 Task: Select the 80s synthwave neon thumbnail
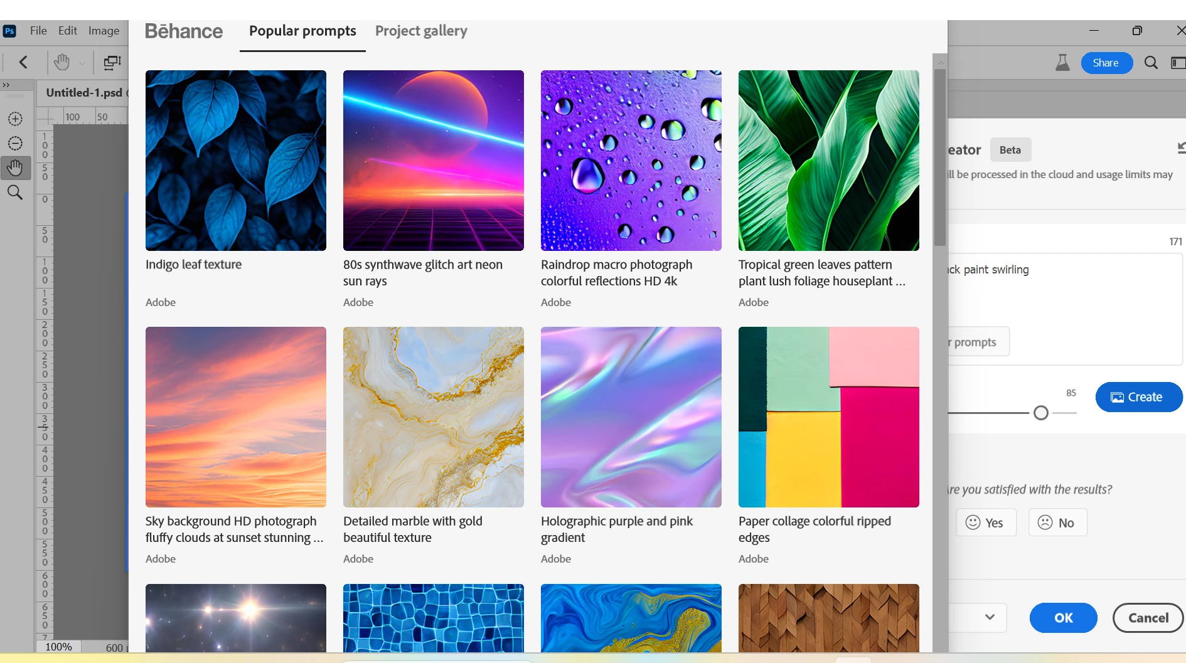(434, 161)
